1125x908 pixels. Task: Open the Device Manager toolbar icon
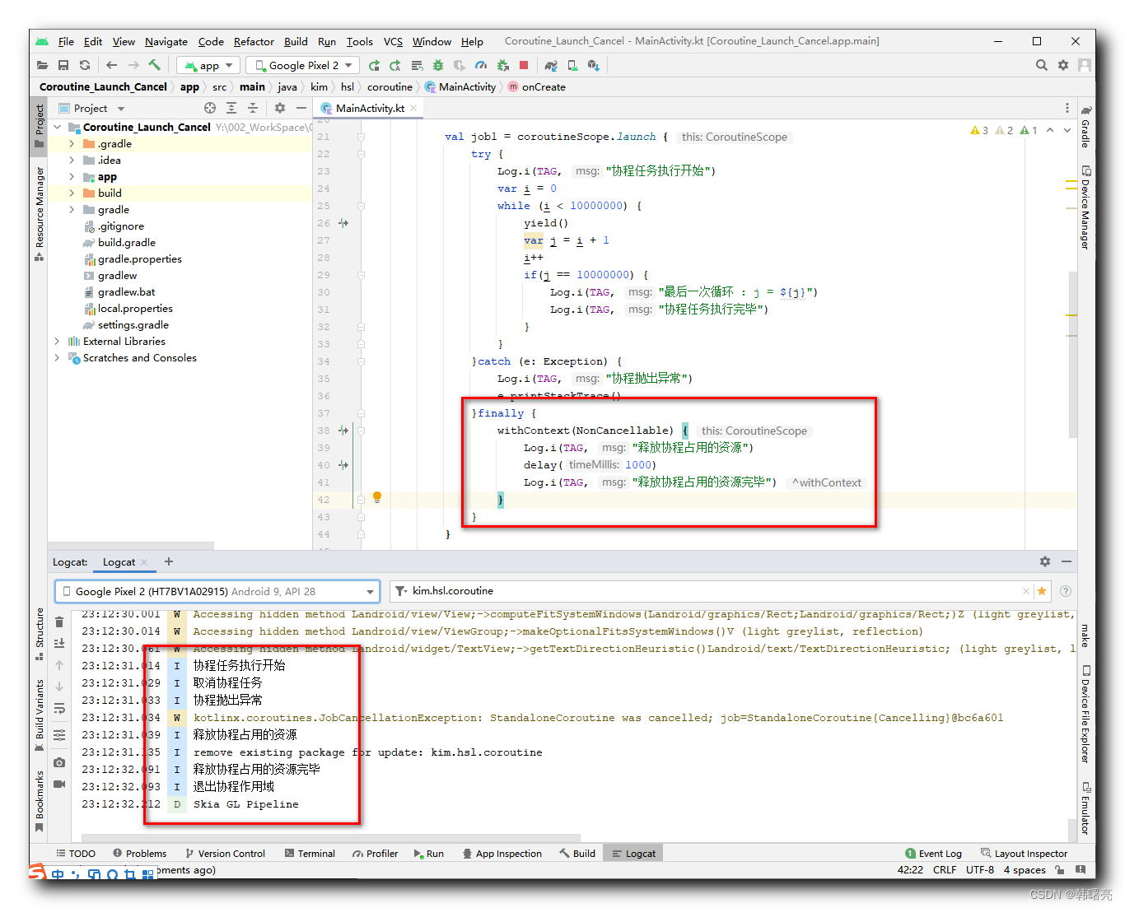pos(572,65)
